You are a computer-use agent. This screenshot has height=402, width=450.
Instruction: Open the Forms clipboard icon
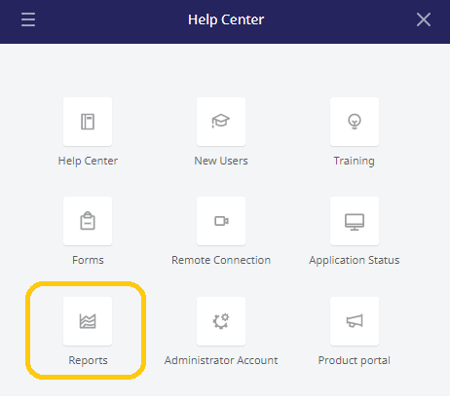tap(88, 221)
